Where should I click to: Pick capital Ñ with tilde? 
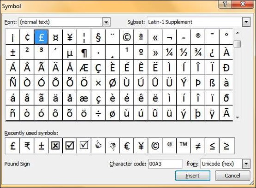tap(12, 82)
